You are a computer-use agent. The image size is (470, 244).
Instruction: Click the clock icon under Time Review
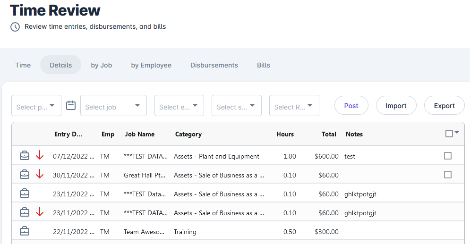(x=15, y=27)
